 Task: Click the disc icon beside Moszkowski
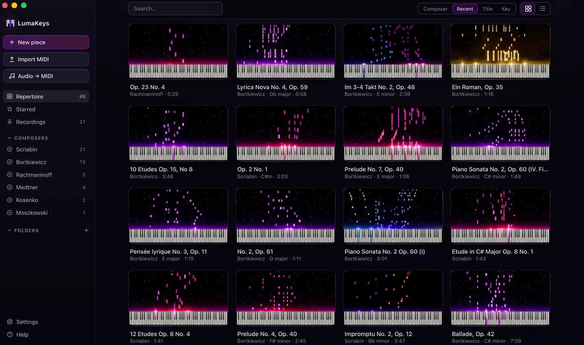point(10,212)
